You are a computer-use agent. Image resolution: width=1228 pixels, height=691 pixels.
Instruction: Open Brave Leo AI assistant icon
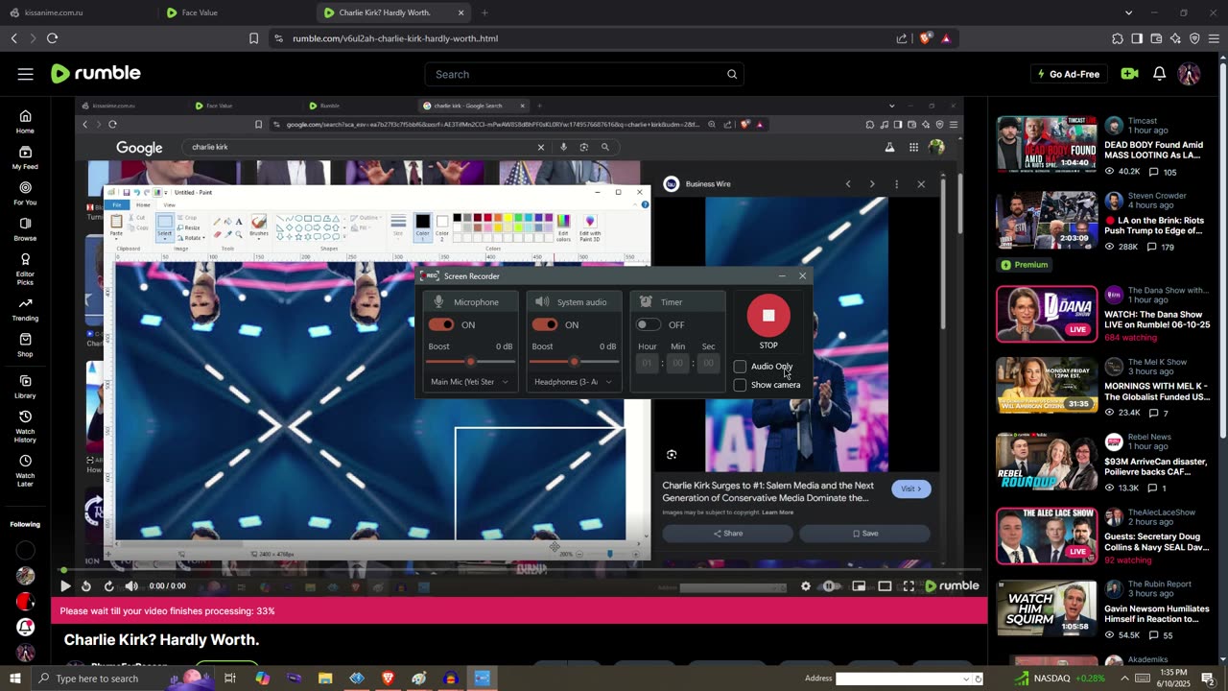[1175, 38]
